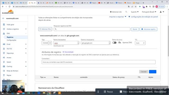This screenshot has width=169, height=95.
Task: Click the Email envelope icon
Action: (4, 44)
